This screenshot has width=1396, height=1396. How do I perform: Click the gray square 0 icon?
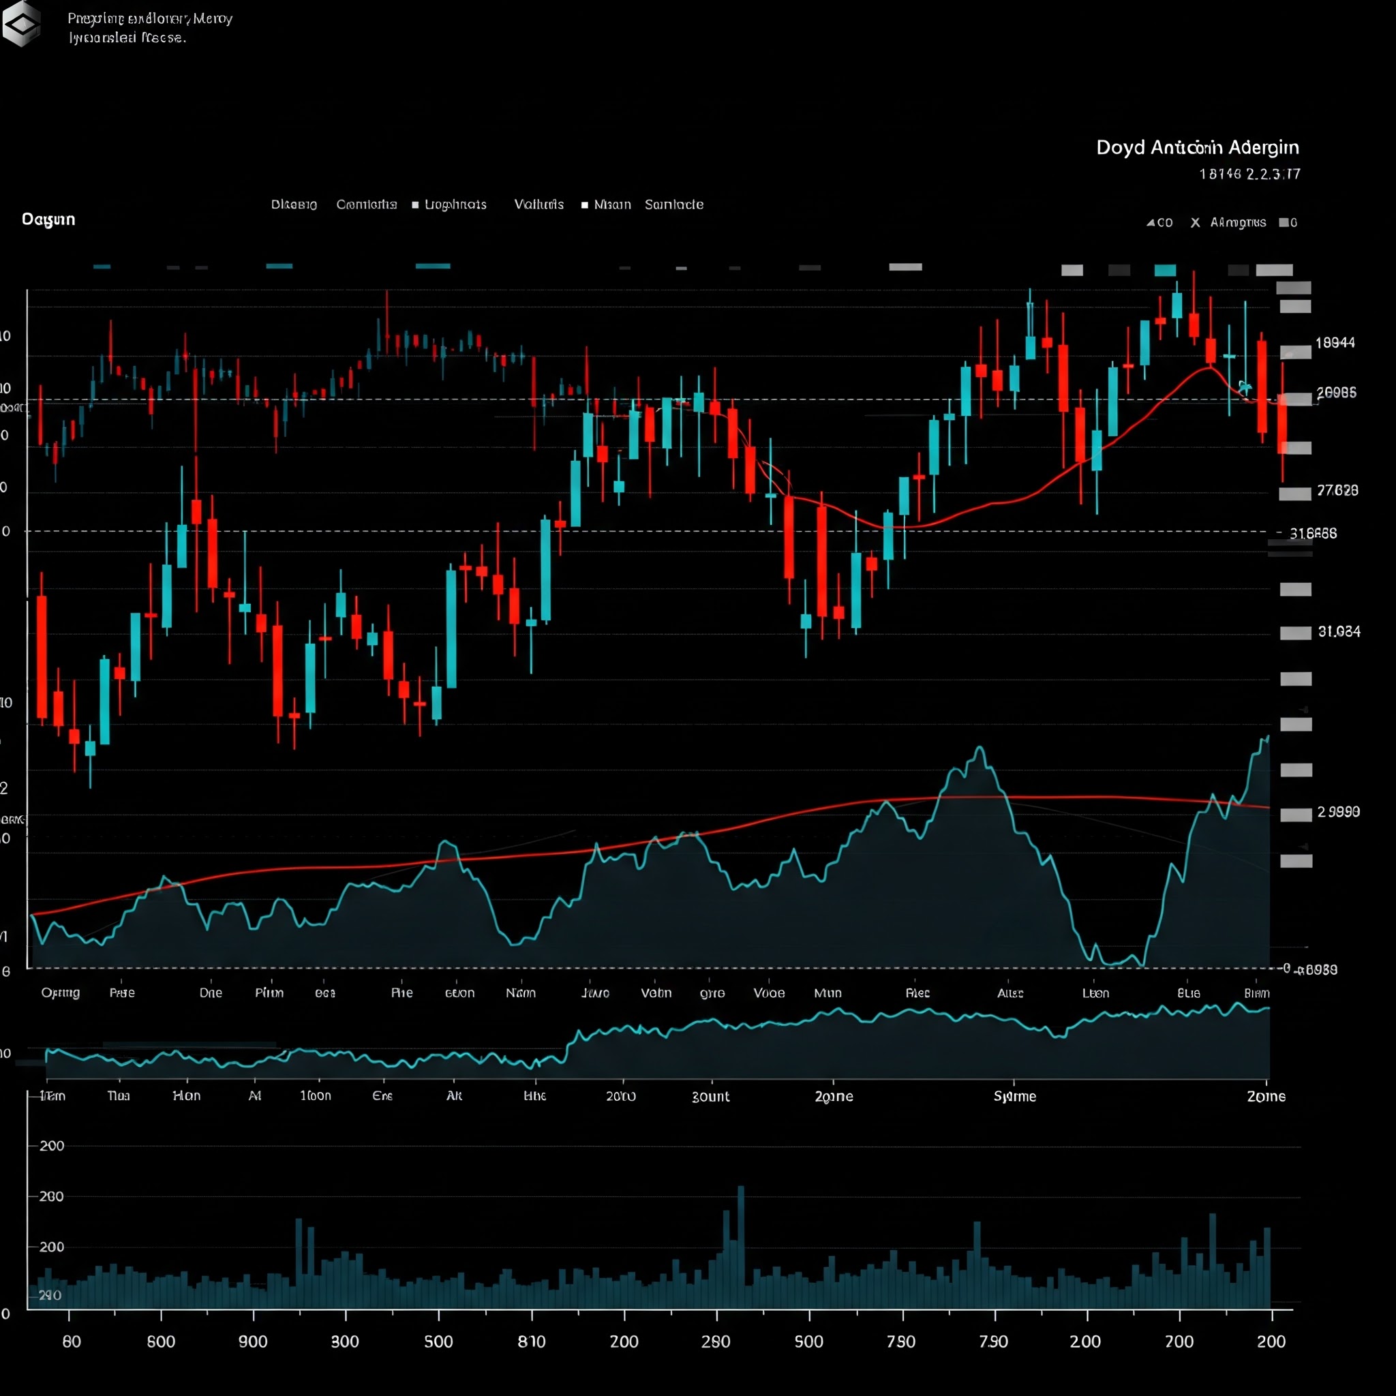(x=1284, y=222)
